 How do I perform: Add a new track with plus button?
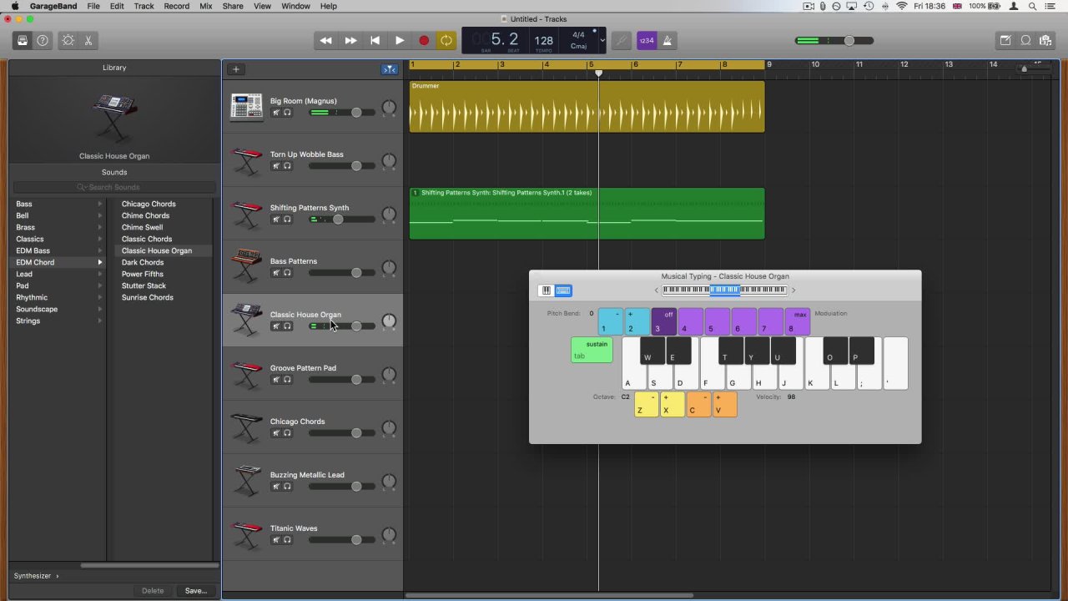click(236, 69)
